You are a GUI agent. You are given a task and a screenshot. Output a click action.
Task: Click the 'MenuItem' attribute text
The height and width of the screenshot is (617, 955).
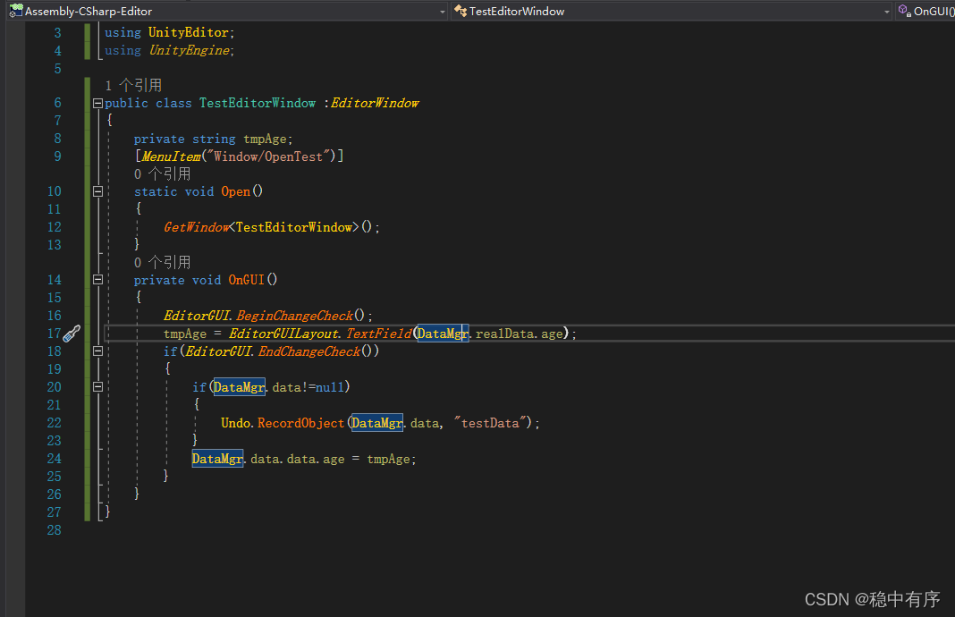(171, 156)
